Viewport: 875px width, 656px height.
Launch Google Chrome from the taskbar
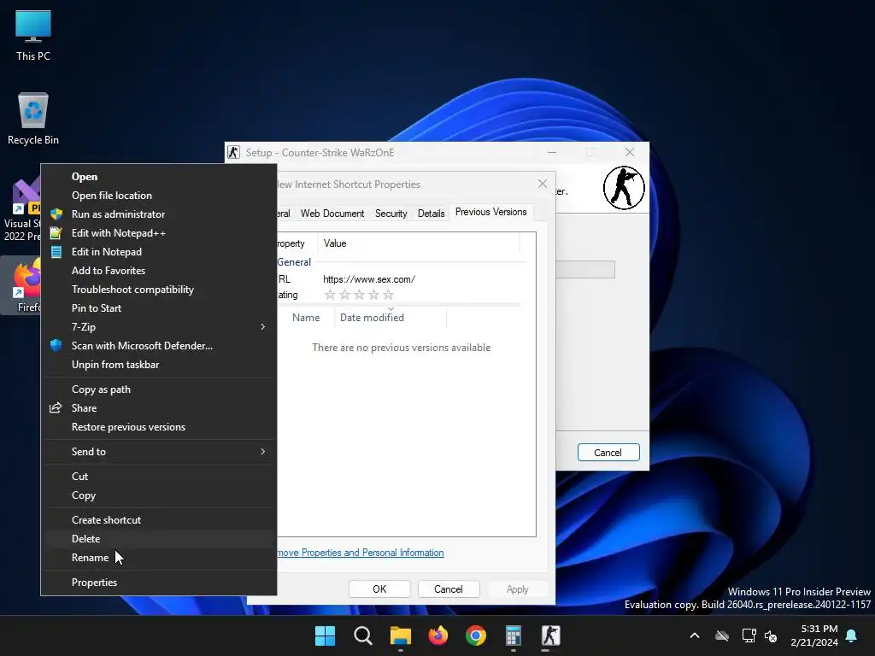click(476, 635)
